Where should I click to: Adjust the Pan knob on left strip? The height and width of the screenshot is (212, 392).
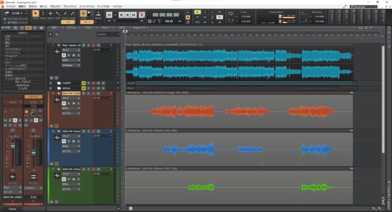click(12, 131)
